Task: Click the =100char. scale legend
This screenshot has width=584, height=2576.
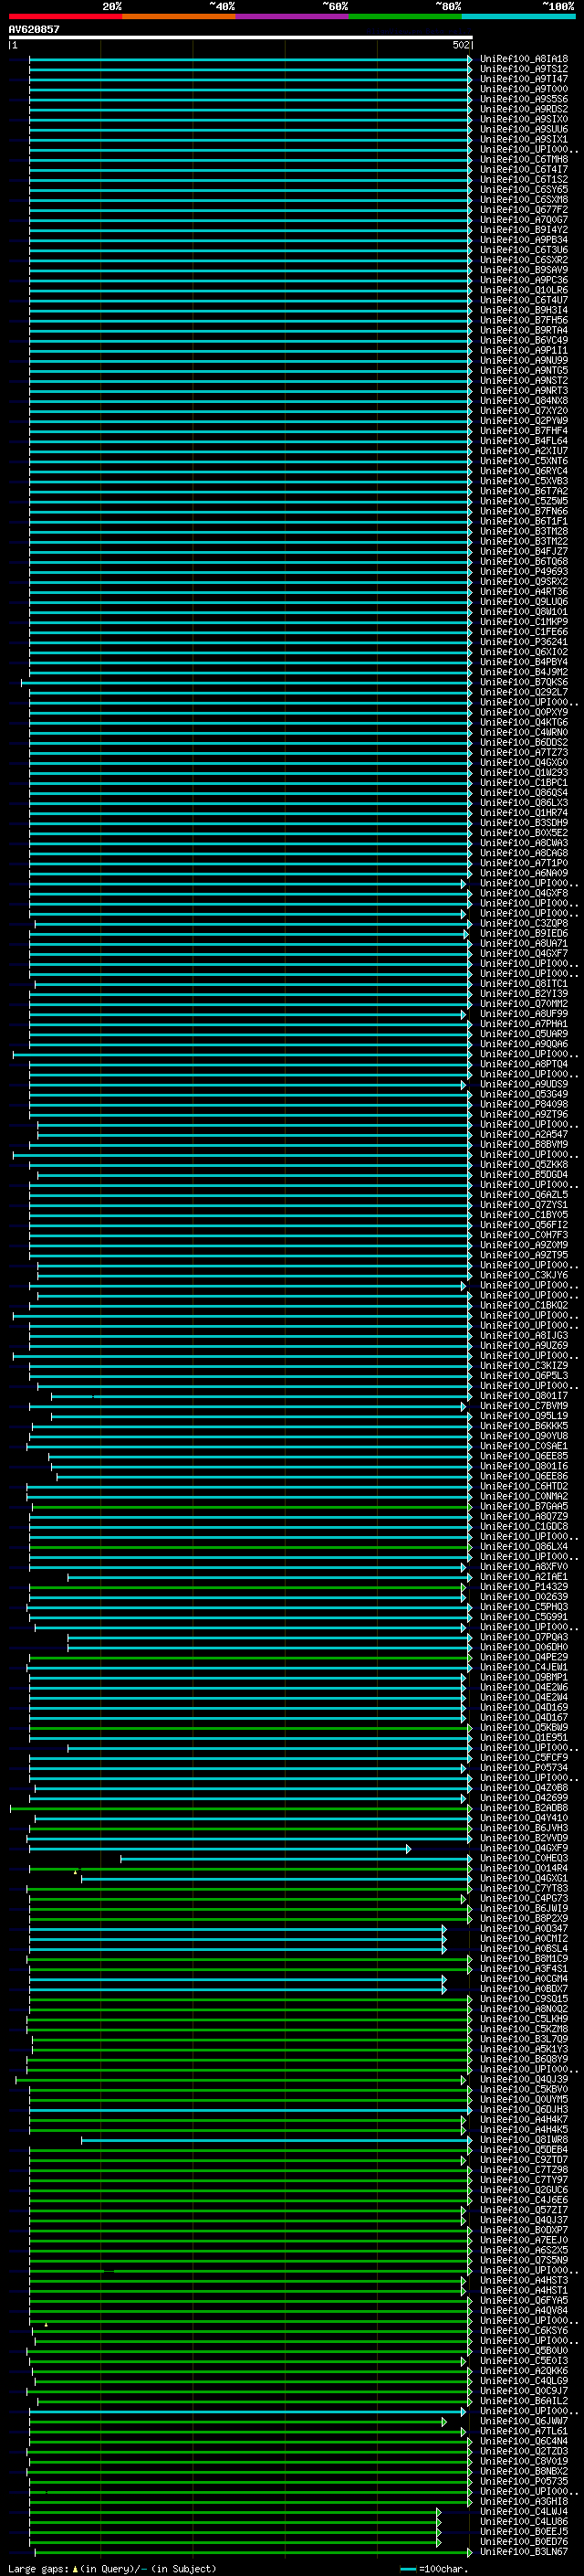Action: [x=434, y=2569]
